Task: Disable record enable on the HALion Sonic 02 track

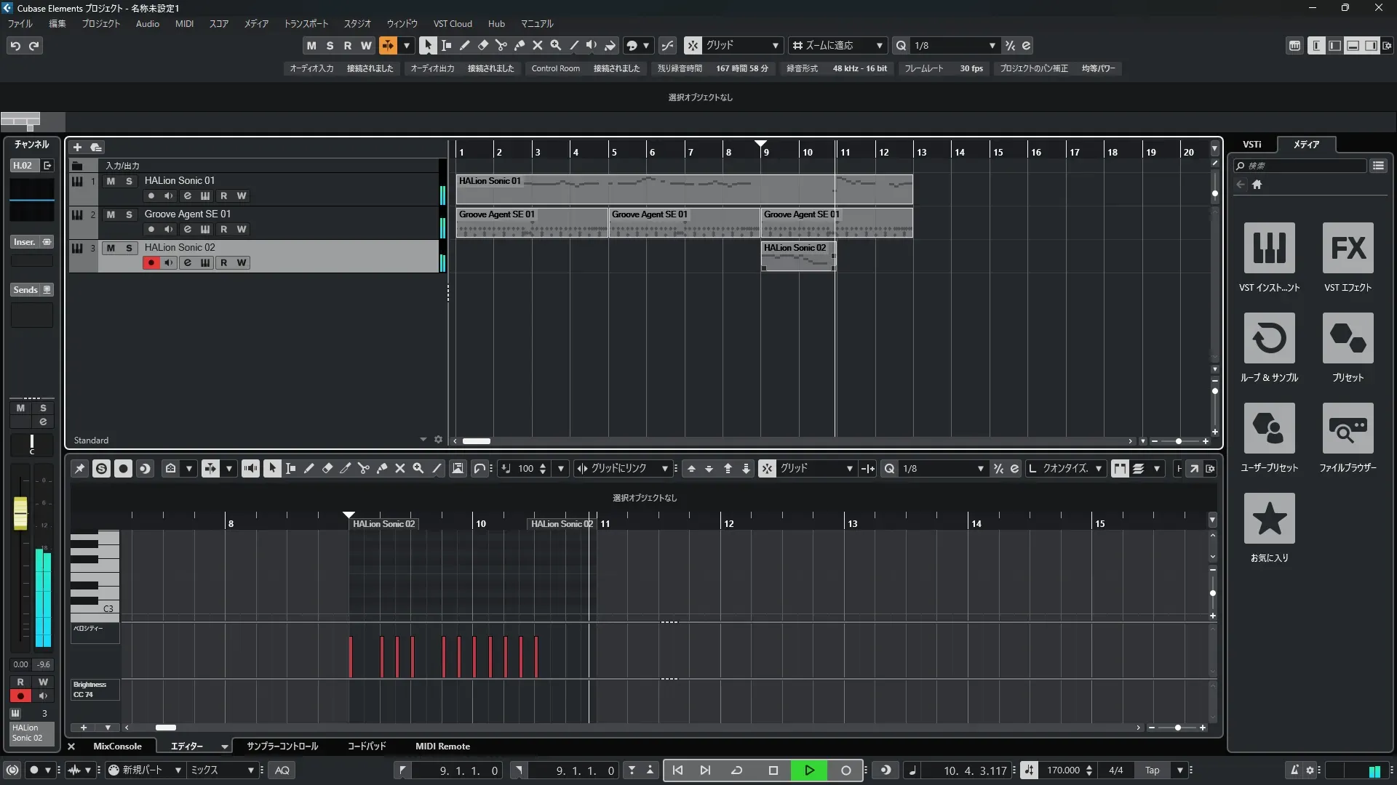Action: click(x=151, y=263)
